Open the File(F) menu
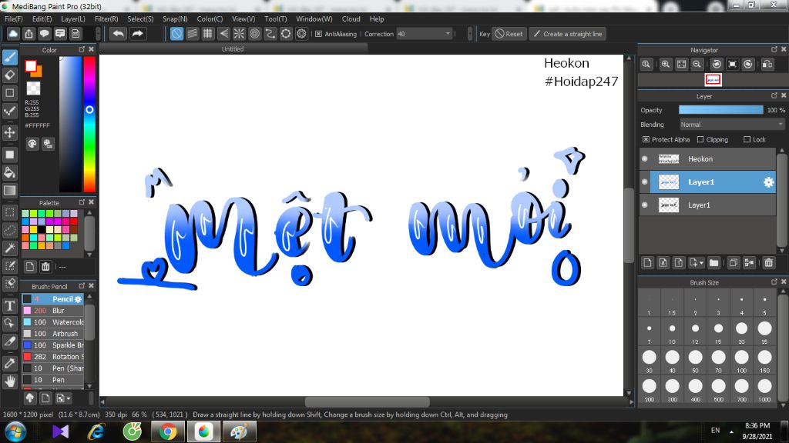The image size is (789, 443). click(x=14, y=18)
